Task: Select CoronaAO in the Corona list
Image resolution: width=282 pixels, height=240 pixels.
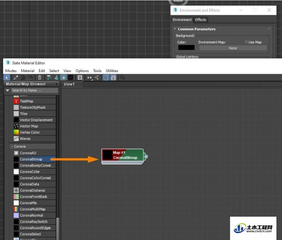Action: point(35,153)
